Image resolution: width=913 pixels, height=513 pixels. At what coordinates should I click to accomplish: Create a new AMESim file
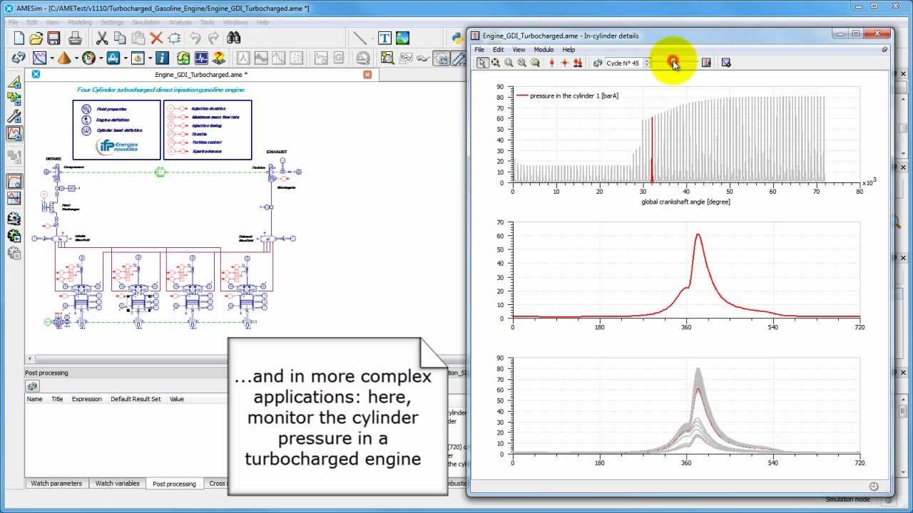pos(19,38)
